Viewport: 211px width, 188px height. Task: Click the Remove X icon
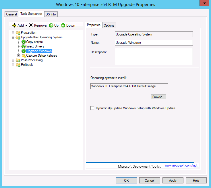pos(31,25)
